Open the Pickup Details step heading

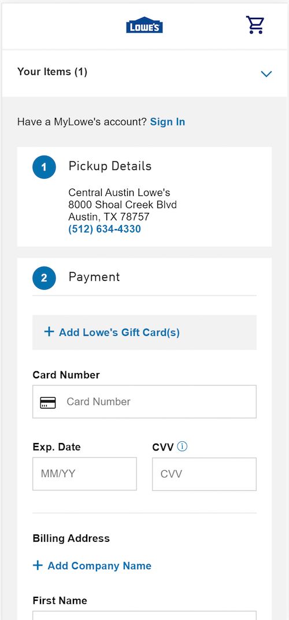(110, 166)
